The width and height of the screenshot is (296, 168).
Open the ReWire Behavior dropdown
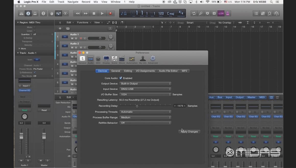(145, 123)
